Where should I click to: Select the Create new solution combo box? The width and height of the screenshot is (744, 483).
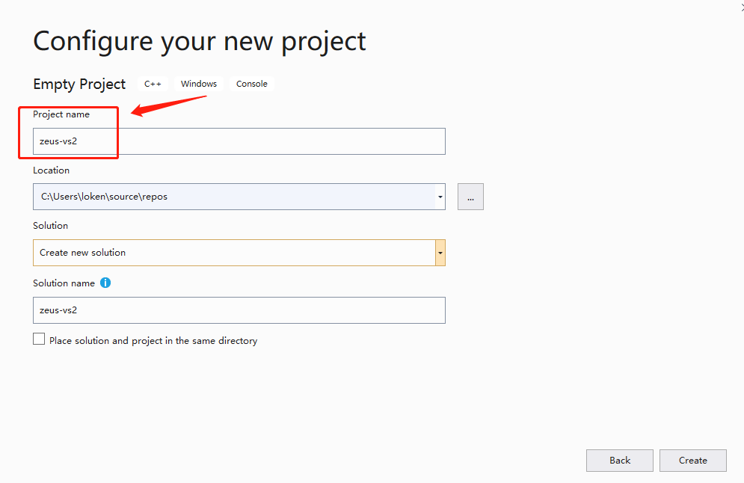pyautogui.click(x=233, y=253)
